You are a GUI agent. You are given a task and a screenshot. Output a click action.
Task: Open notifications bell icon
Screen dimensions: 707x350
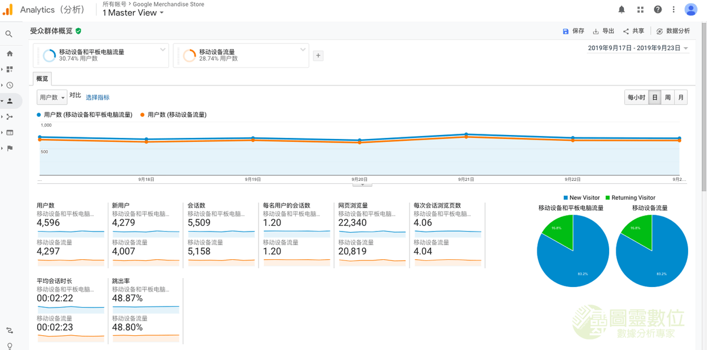tap(622, 9)
